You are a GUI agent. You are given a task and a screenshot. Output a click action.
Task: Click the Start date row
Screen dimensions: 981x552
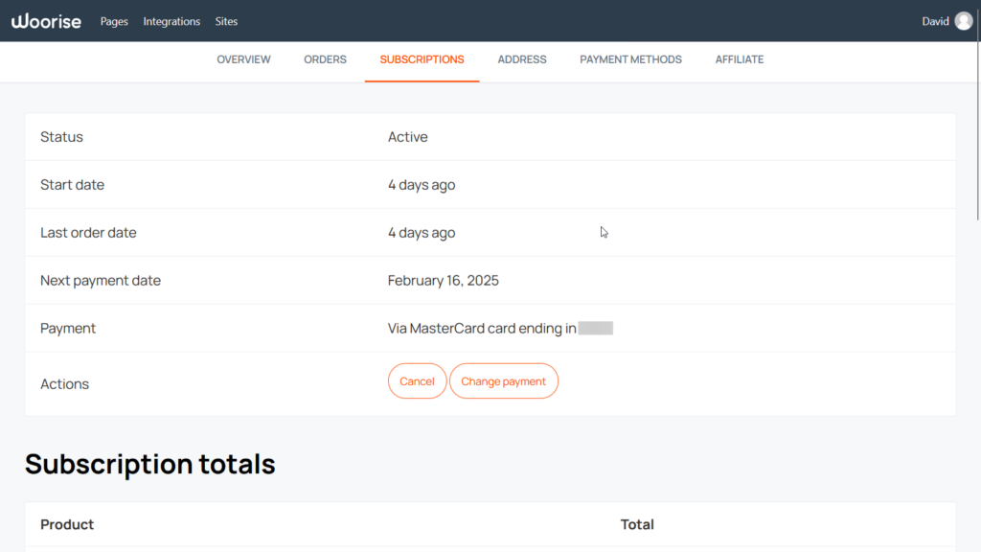[x=72, y=184]
